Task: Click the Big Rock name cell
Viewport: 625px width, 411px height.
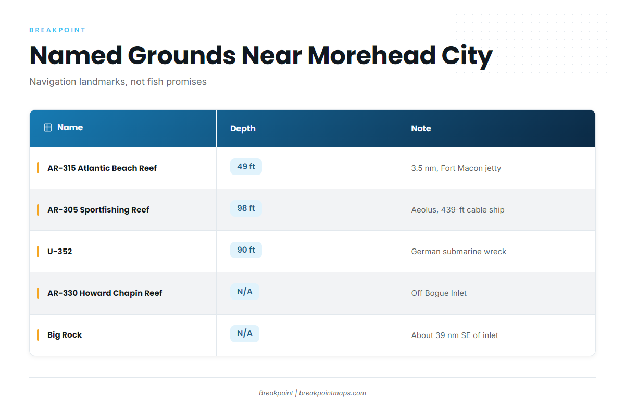Action: [123, 335]
